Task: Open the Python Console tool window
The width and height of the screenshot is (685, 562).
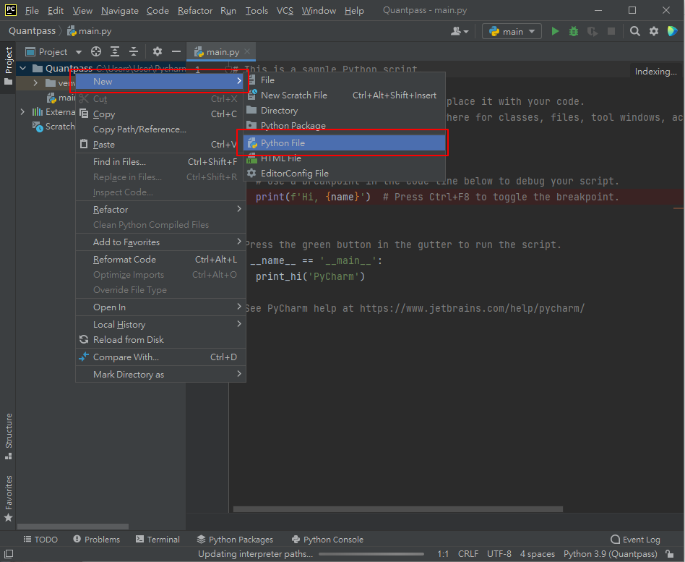Action: pos(327,540)
